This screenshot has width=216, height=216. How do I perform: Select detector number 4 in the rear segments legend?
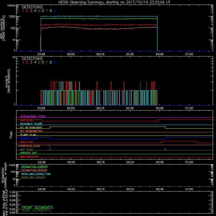pos(35,62)
